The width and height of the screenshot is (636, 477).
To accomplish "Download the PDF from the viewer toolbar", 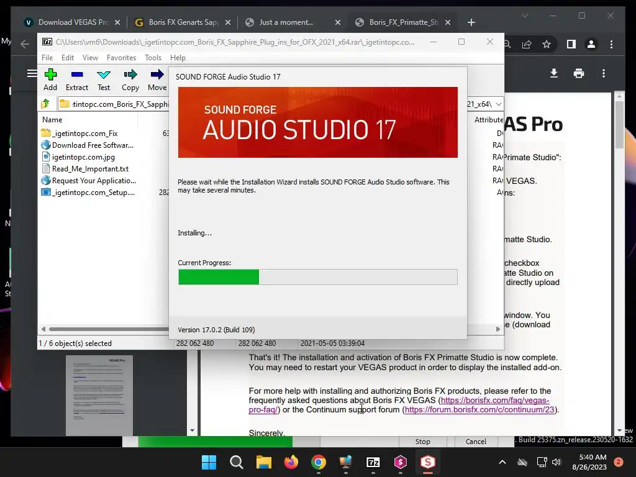I will (x=553, y=73).
